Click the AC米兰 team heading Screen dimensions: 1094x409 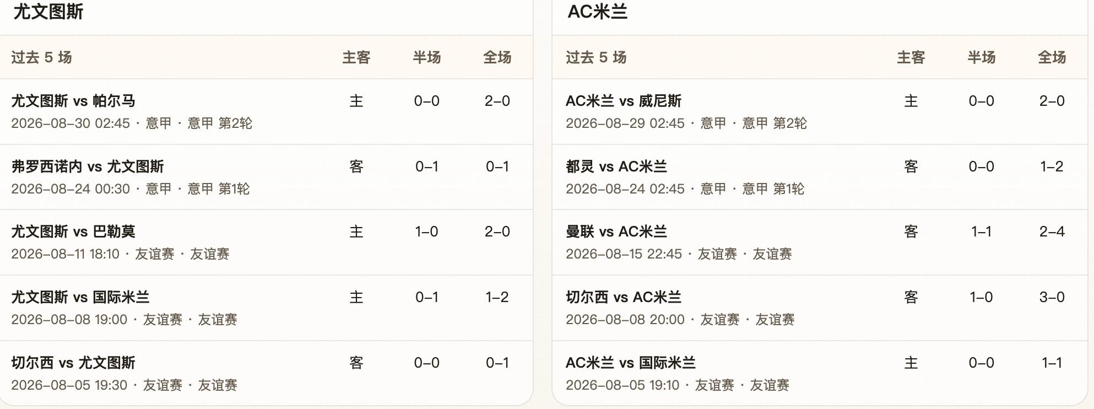(598, 12)
